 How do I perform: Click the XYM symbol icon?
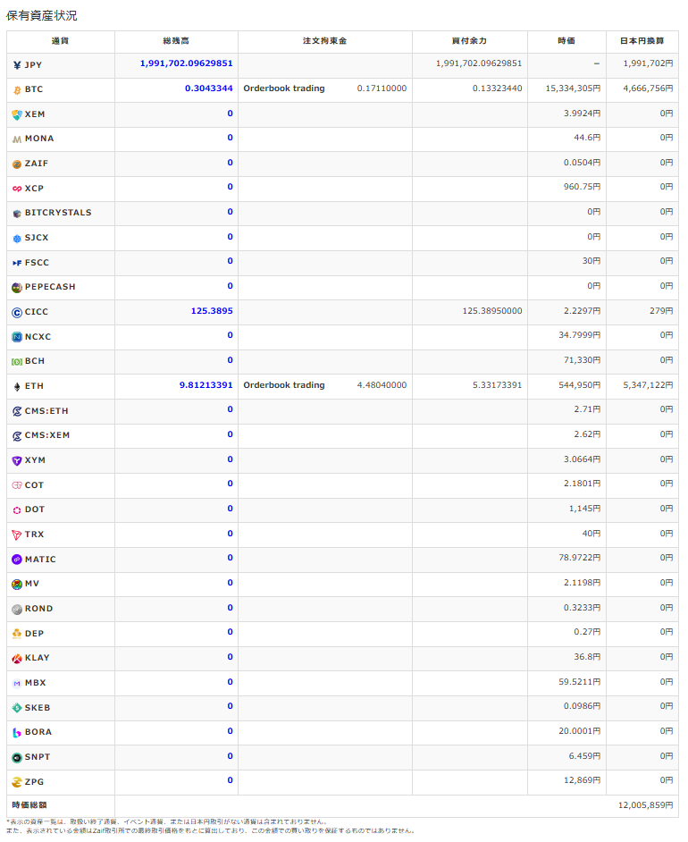click(17, 461)
